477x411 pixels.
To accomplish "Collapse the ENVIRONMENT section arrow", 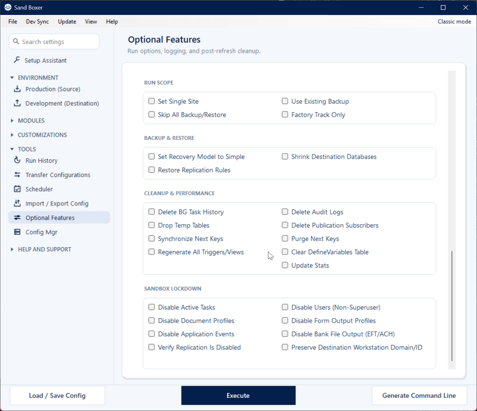I will pyautogui.click(x=12, y=78).
